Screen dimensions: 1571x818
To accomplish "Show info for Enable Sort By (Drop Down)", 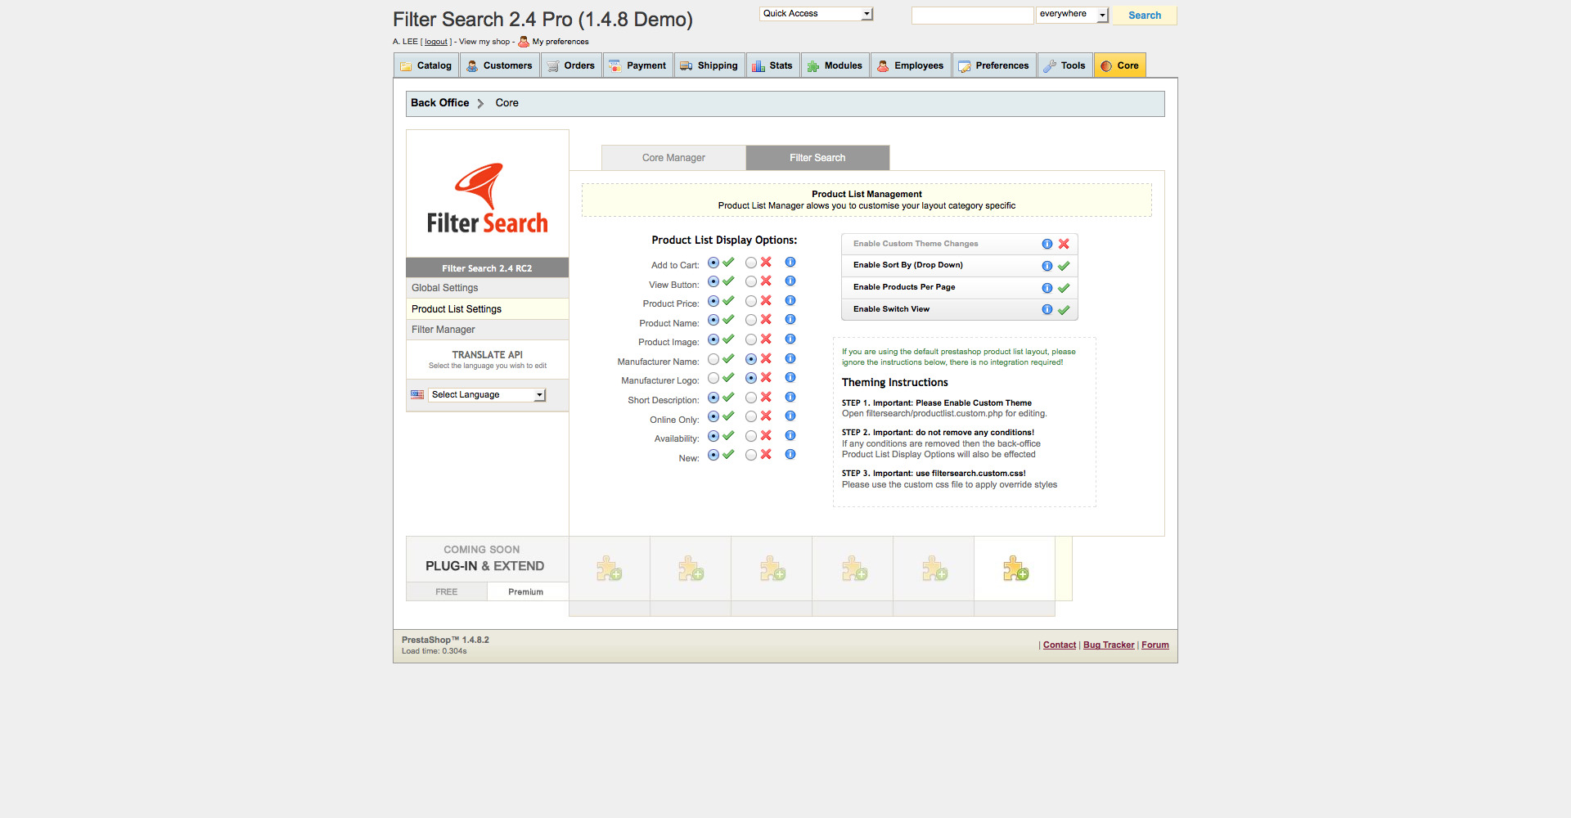I will click(x=1047, y=266).
